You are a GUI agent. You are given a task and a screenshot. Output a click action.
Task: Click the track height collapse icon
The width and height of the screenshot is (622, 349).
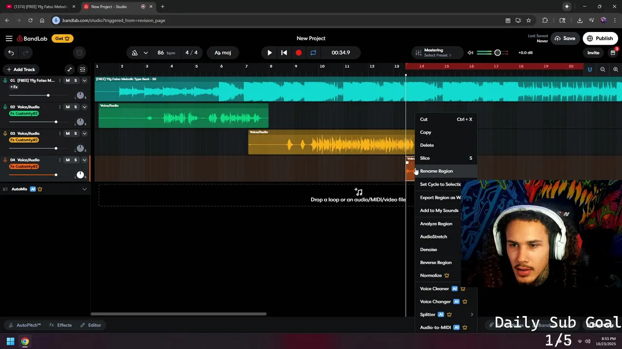pos(83,69)
